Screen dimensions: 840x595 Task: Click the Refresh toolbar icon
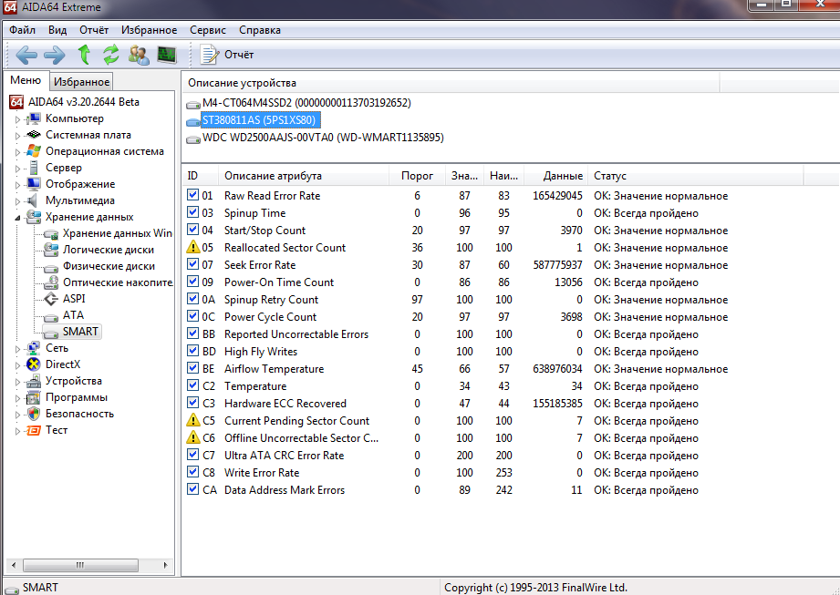pyautogui.click(x=111, y=55)
